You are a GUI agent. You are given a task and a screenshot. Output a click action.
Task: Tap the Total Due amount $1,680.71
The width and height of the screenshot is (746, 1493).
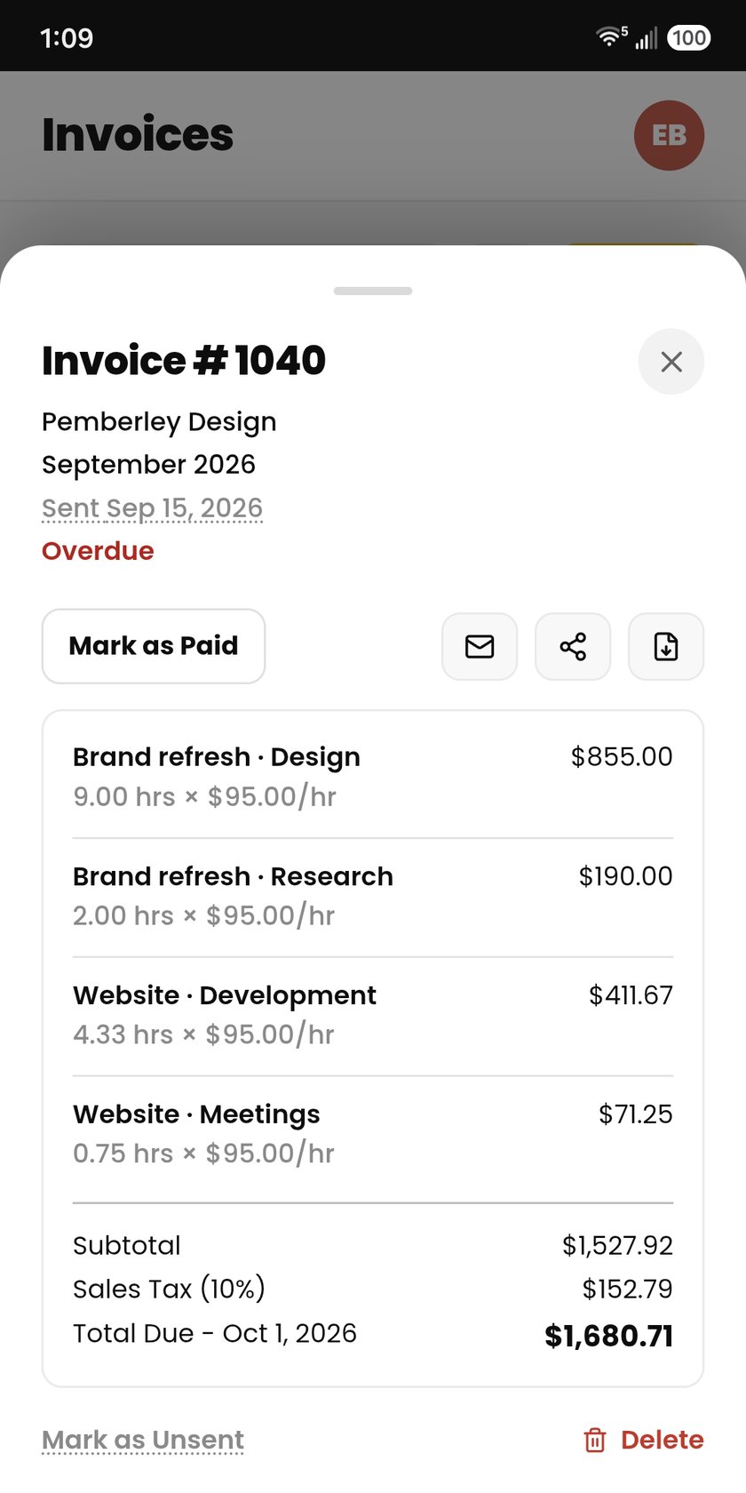tap(608, 1336)
